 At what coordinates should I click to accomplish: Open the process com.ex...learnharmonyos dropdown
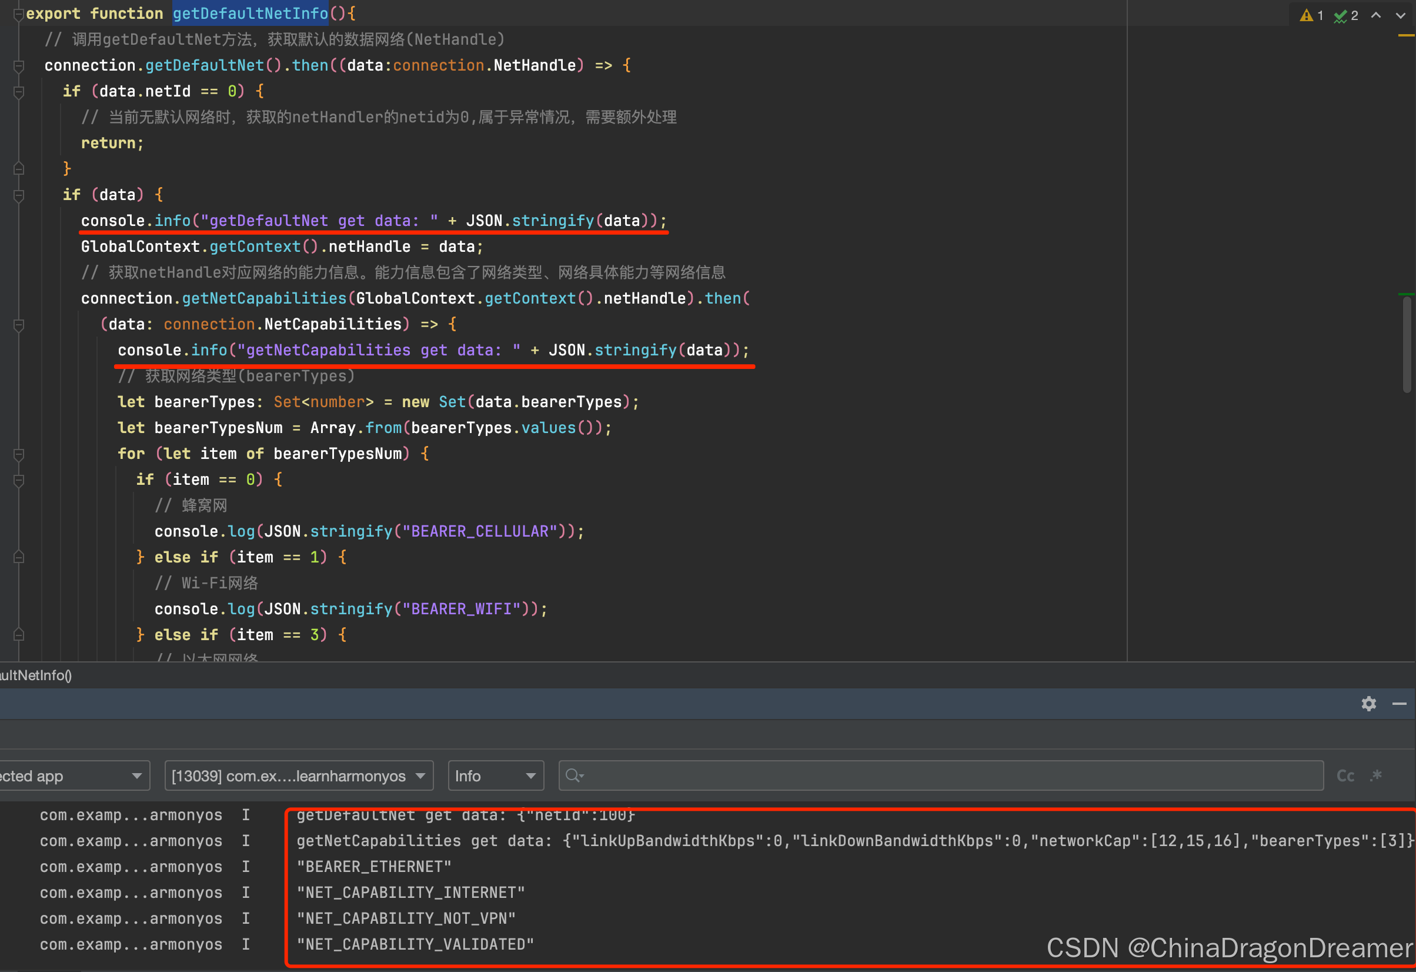point(299,775)
